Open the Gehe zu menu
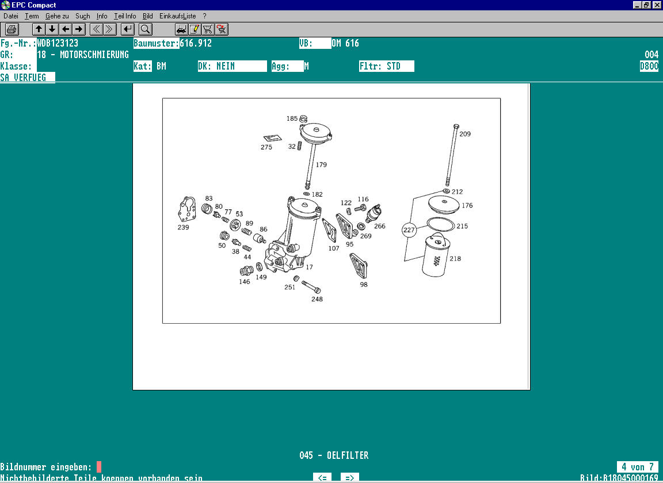 pos(56,16)
